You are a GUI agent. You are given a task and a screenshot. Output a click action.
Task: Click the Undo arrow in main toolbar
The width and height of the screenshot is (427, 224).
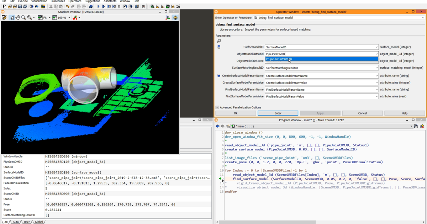[68, 6]
